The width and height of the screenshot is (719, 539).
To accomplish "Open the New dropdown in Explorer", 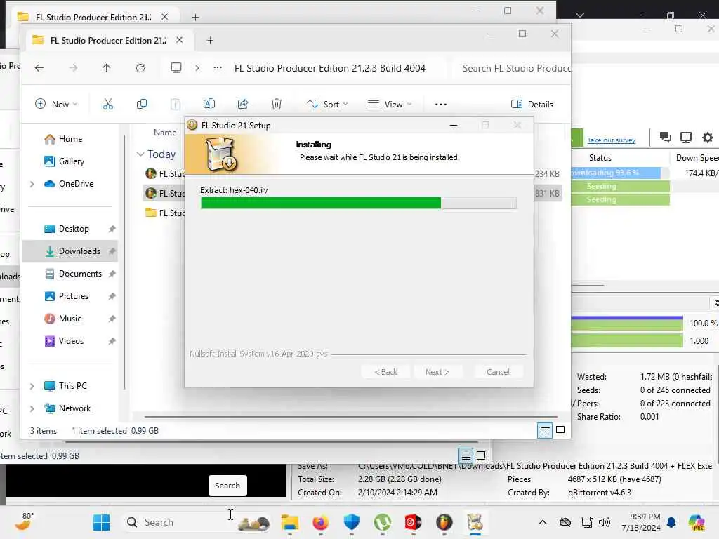I will tap(56, 105).
